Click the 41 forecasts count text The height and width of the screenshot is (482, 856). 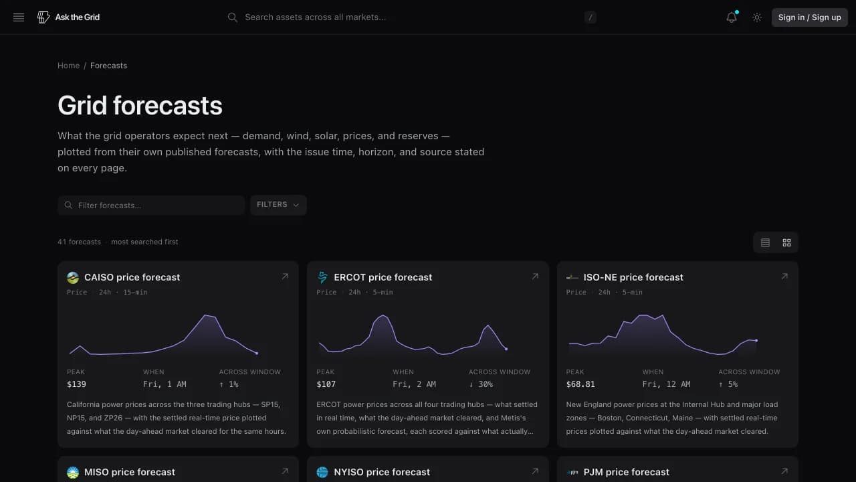tap(79, 242)
